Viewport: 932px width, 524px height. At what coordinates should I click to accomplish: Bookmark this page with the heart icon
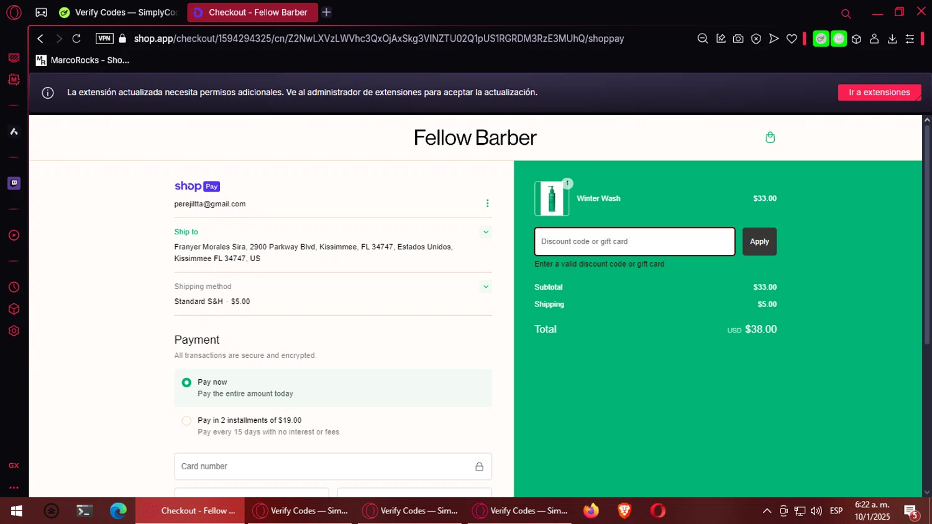tap(792, 39)
